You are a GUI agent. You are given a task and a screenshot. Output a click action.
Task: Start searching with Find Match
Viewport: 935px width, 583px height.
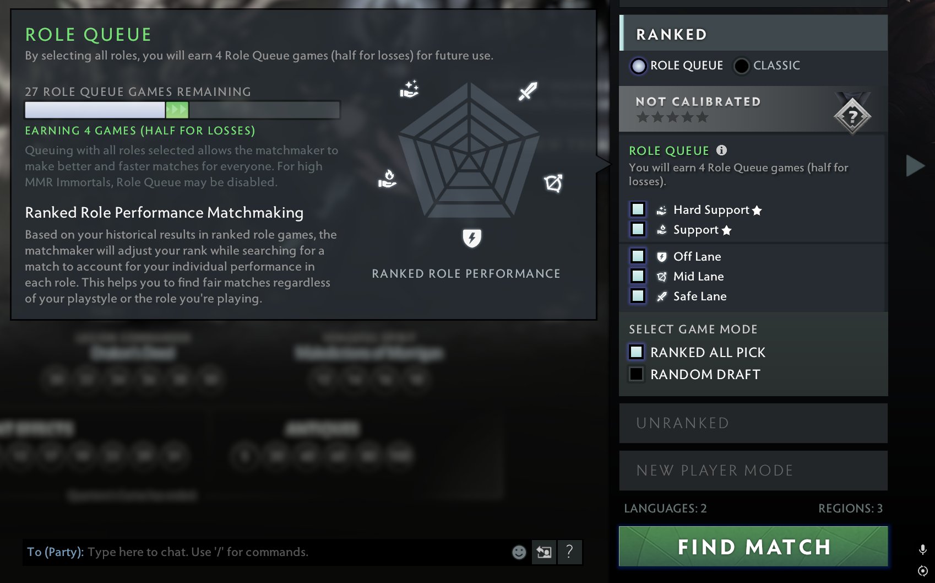753,547
